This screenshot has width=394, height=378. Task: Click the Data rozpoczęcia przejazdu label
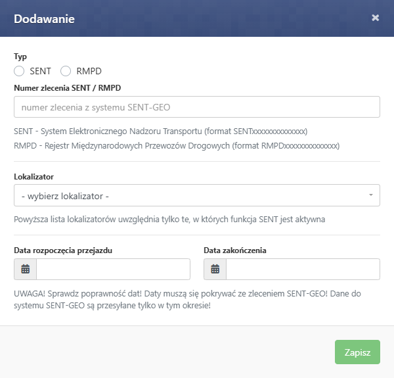[63, 250]
